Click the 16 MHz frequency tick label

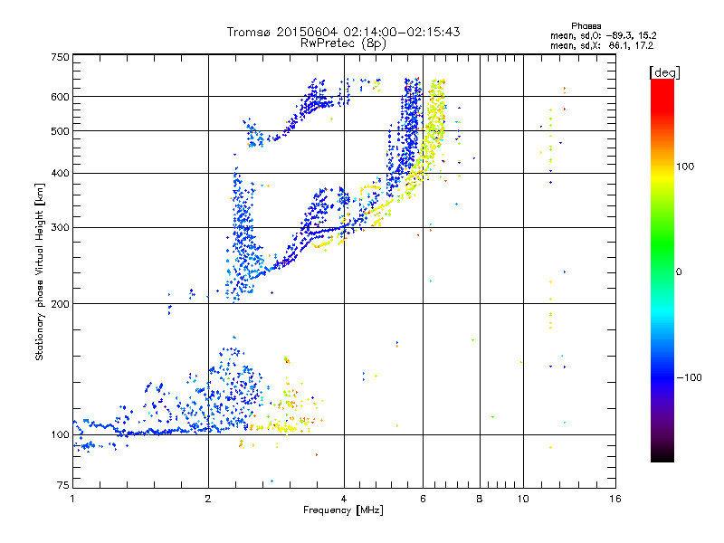(615, 499)
